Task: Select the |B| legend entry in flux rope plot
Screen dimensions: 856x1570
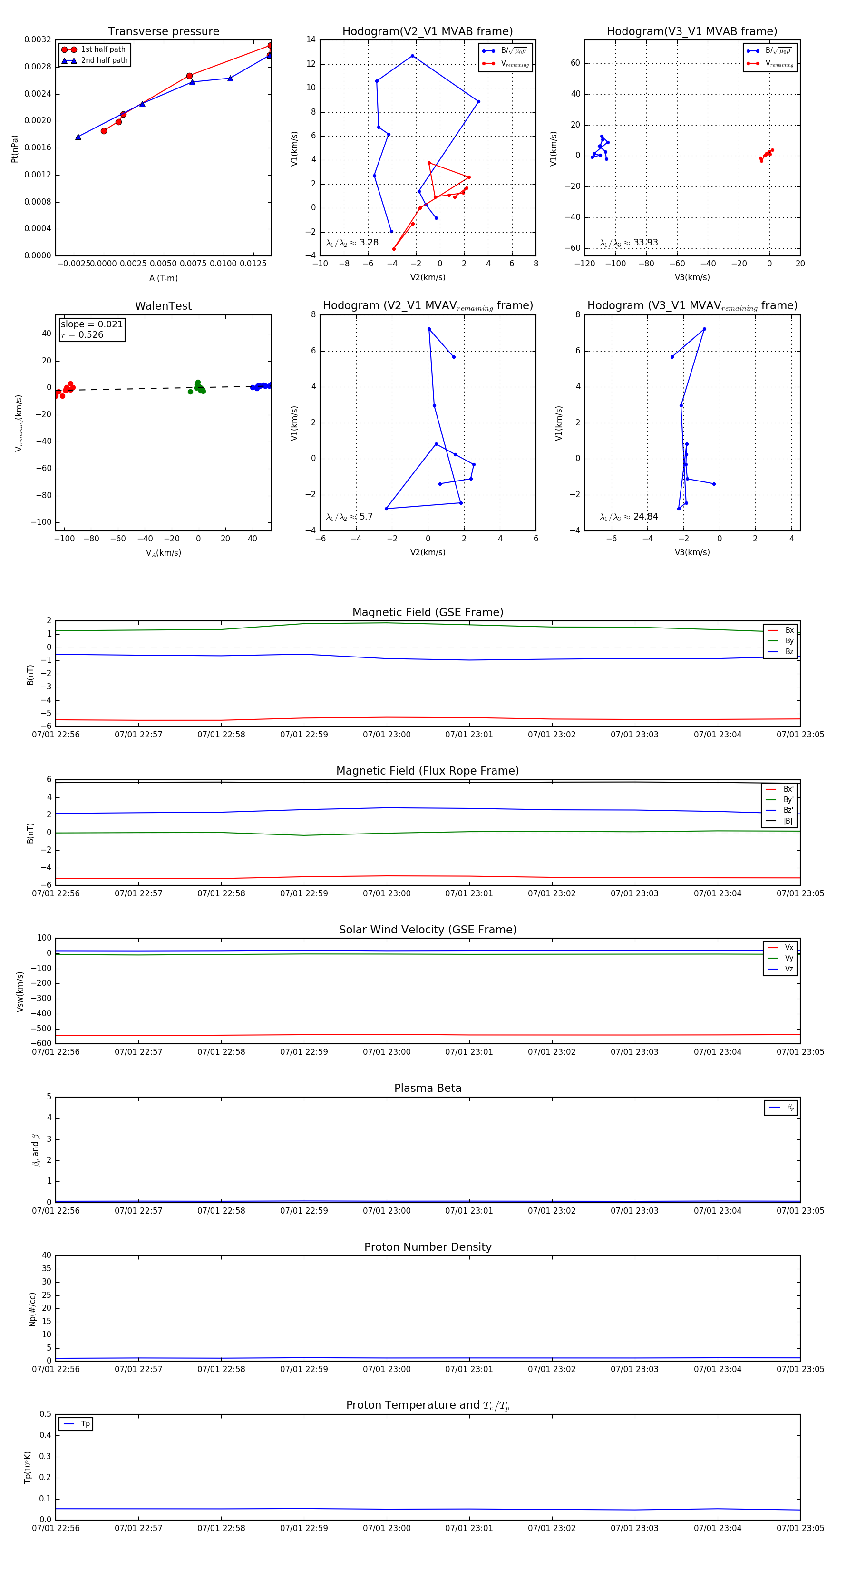Action: 779,821
